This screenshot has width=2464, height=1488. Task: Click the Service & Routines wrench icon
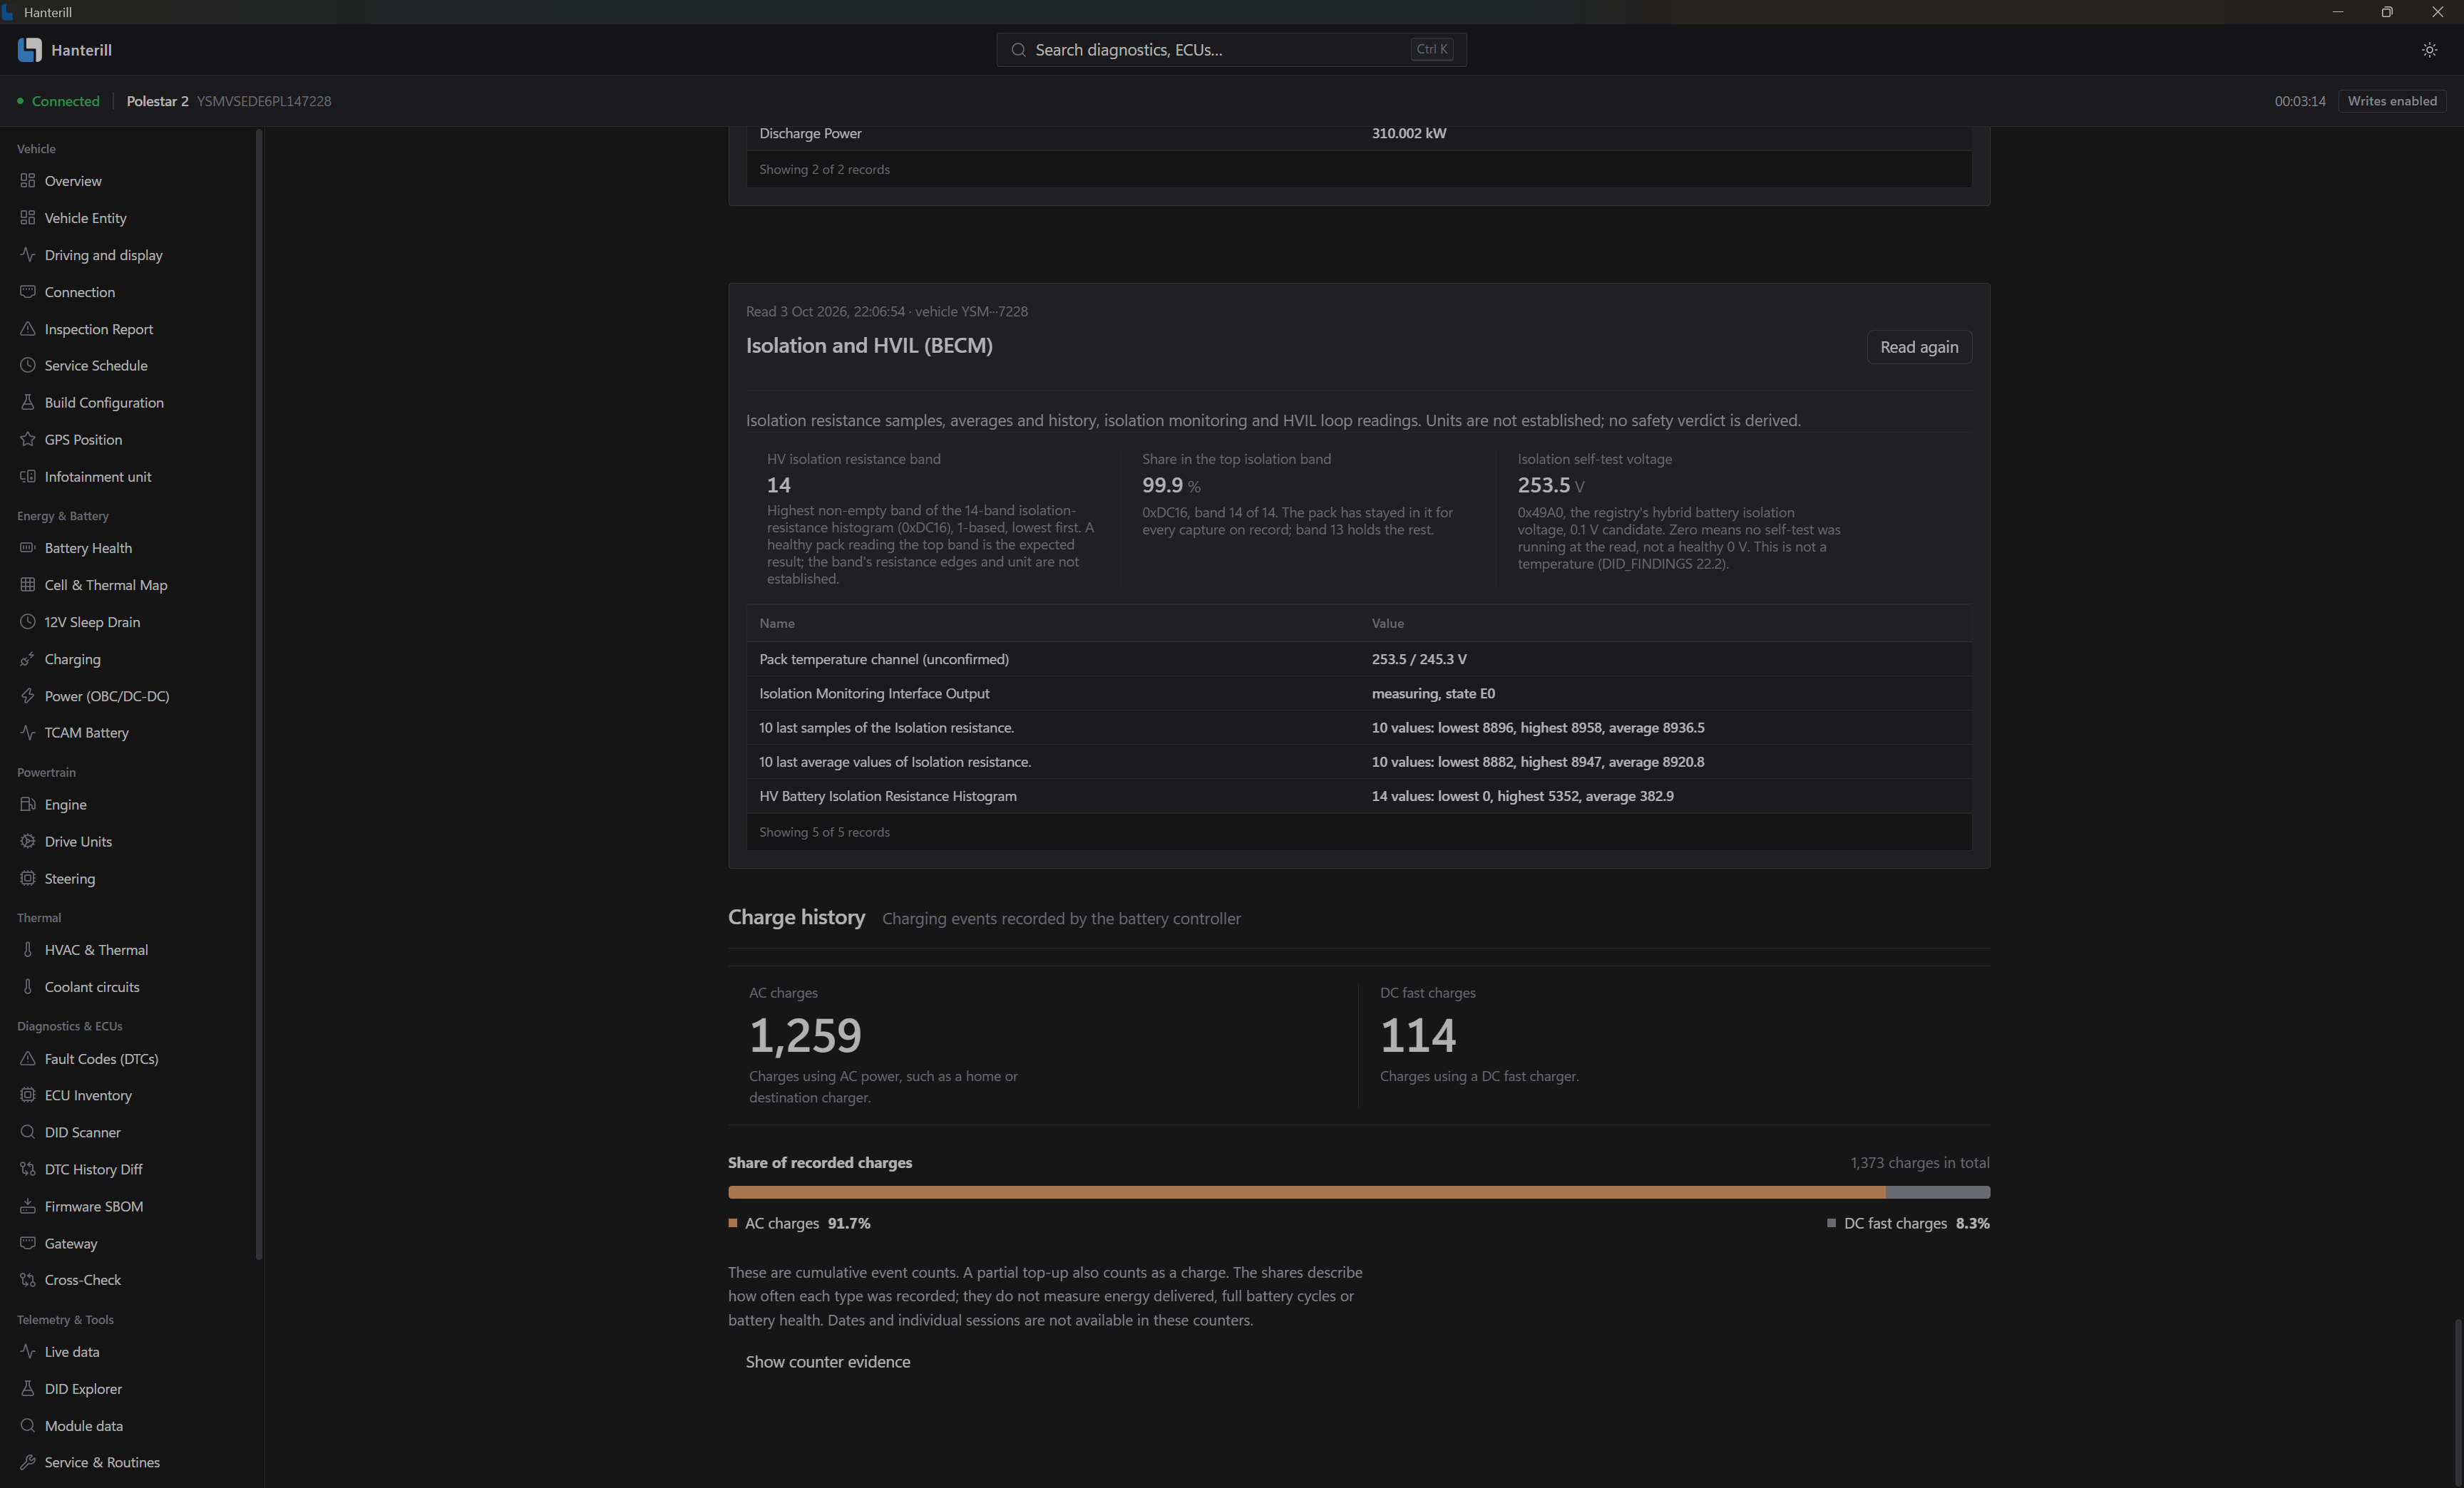click(28, 1462)
